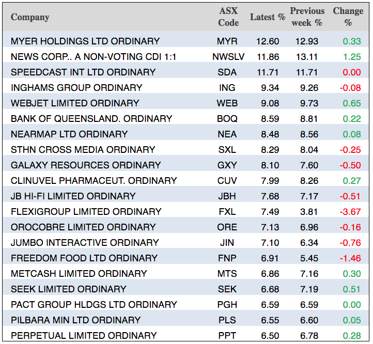Click the Latest % column header
This screenshot has height=344, width=373.
267,17
